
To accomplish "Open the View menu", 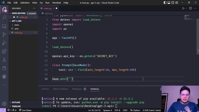I will 35,3.
